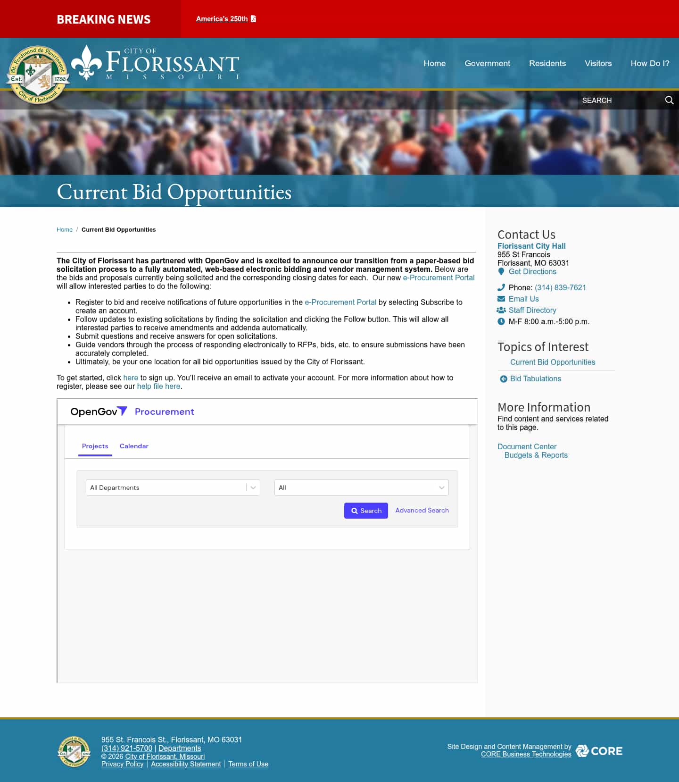Click the CORE logo in the footer
This screenshot has height=782, width=679.
(x=599, y=751)
